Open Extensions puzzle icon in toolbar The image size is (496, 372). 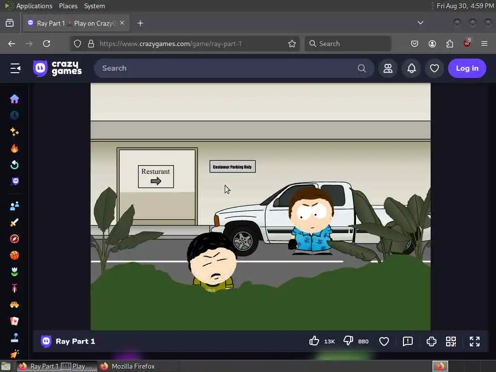click(449, 44)
